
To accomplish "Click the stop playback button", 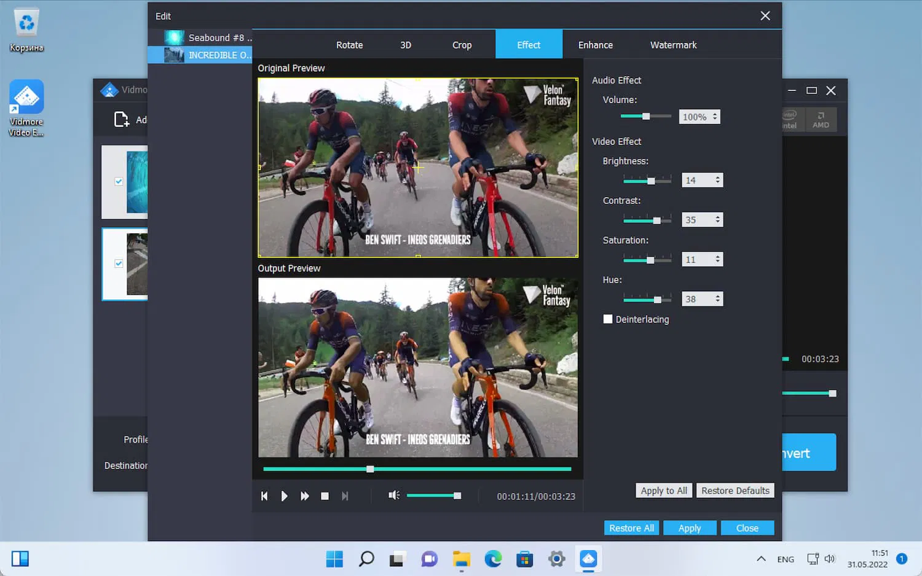I will pos(325,496).
